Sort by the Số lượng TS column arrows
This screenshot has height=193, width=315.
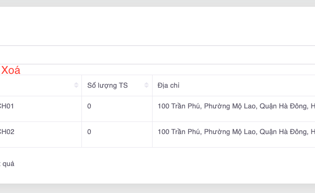pyautogui.click(x=146, y=85)
